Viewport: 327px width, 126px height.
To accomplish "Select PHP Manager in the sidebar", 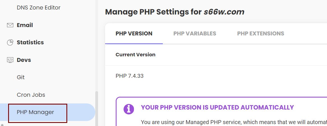I will point(35,112).
